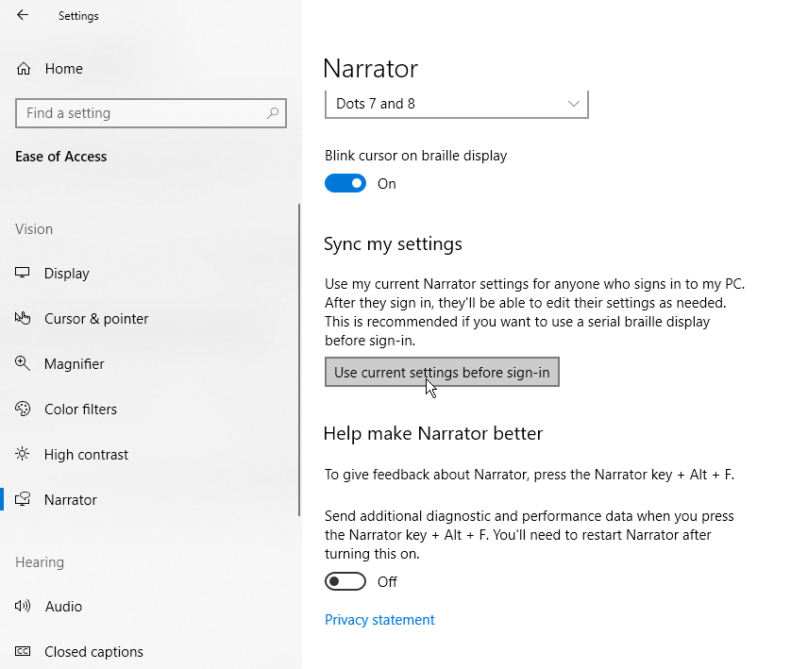This screenshot has width=791, height=669.
Task: Expand dropdown using its chevron arrow
Action: 573,104
